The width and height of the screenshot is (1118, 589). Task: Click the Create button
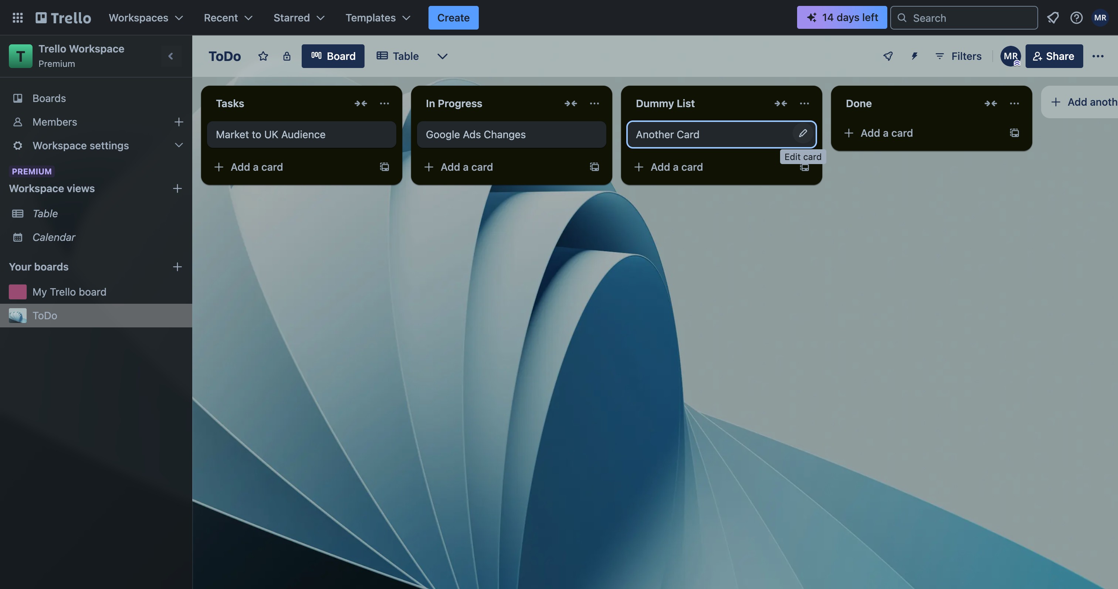(x=453, y=18)
